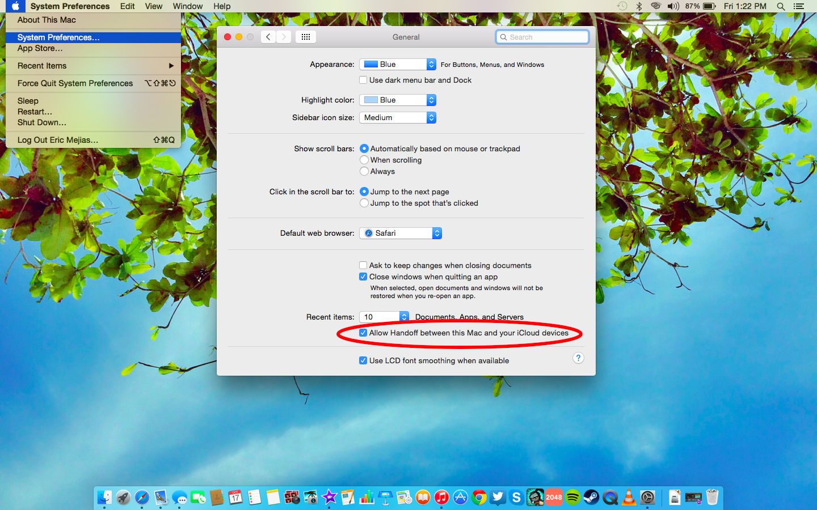Open the Recent items count dropdown
The height and width of the screenshot is (510, 817).
[384, 317]
